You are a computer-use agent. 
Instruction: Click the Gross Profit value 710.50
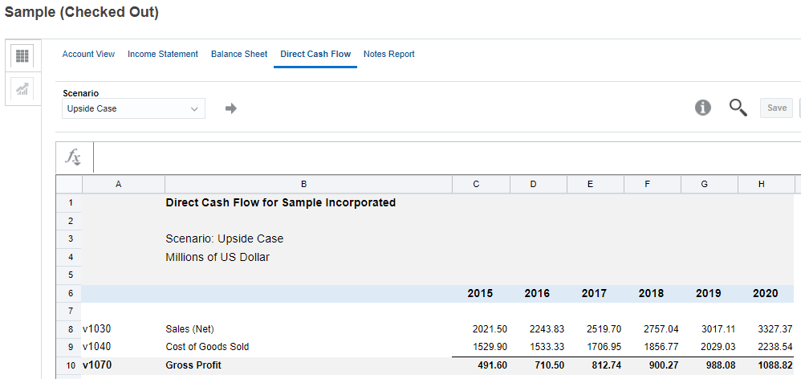click(539, 365)
